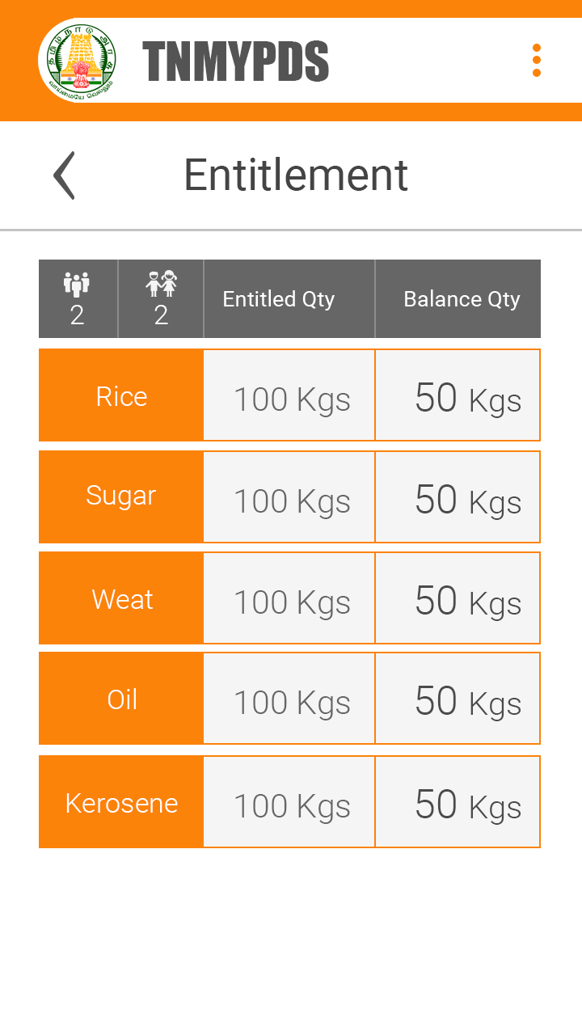
Task: Tap the Sugar commodity label
Action: [x=121, y=496]
